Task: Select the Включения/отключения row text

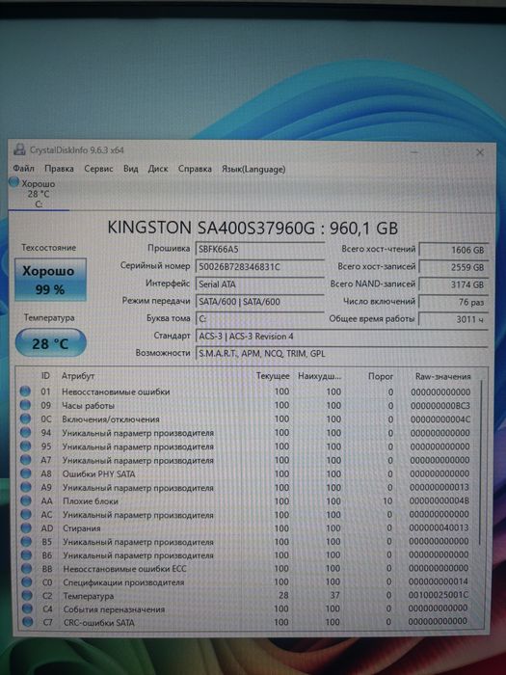Action: coord(111,419)
